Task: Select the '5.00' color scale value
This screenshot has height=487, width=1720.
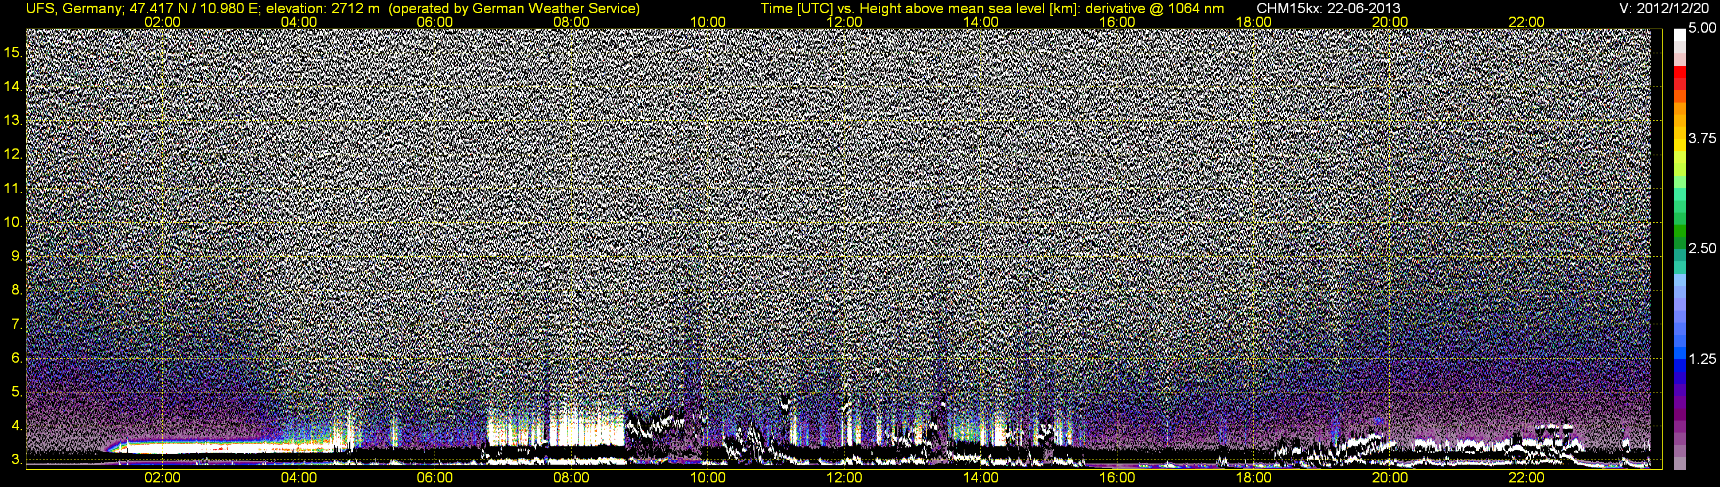Action: (1702, 28)
